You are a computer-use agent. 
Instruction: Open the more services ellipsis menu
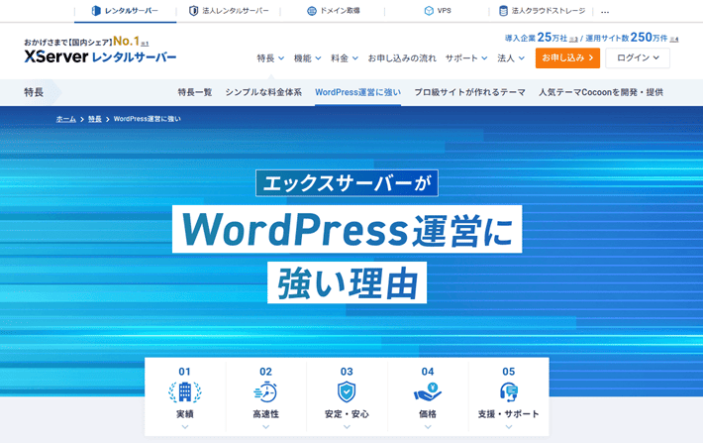[605, 12]
